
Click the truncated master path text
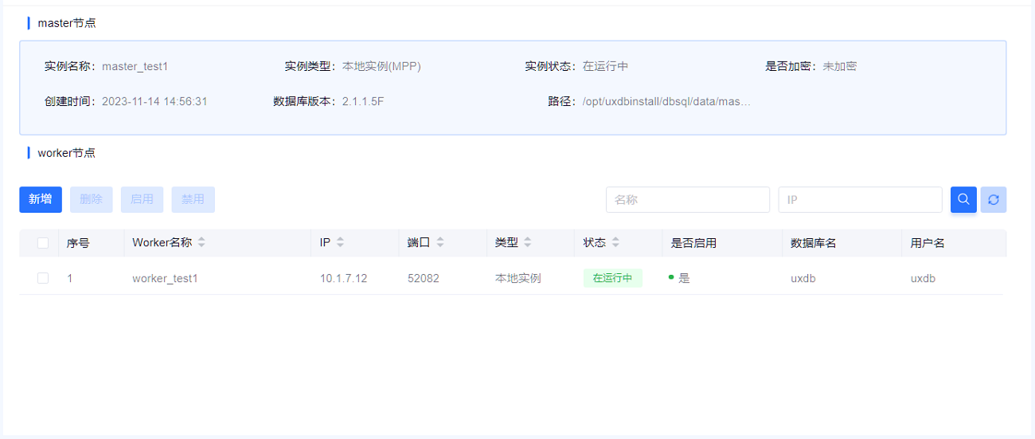point(666,101)
